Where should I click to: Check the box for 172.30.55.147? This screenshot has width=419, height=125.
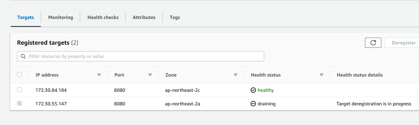click(x=19, y=103)
